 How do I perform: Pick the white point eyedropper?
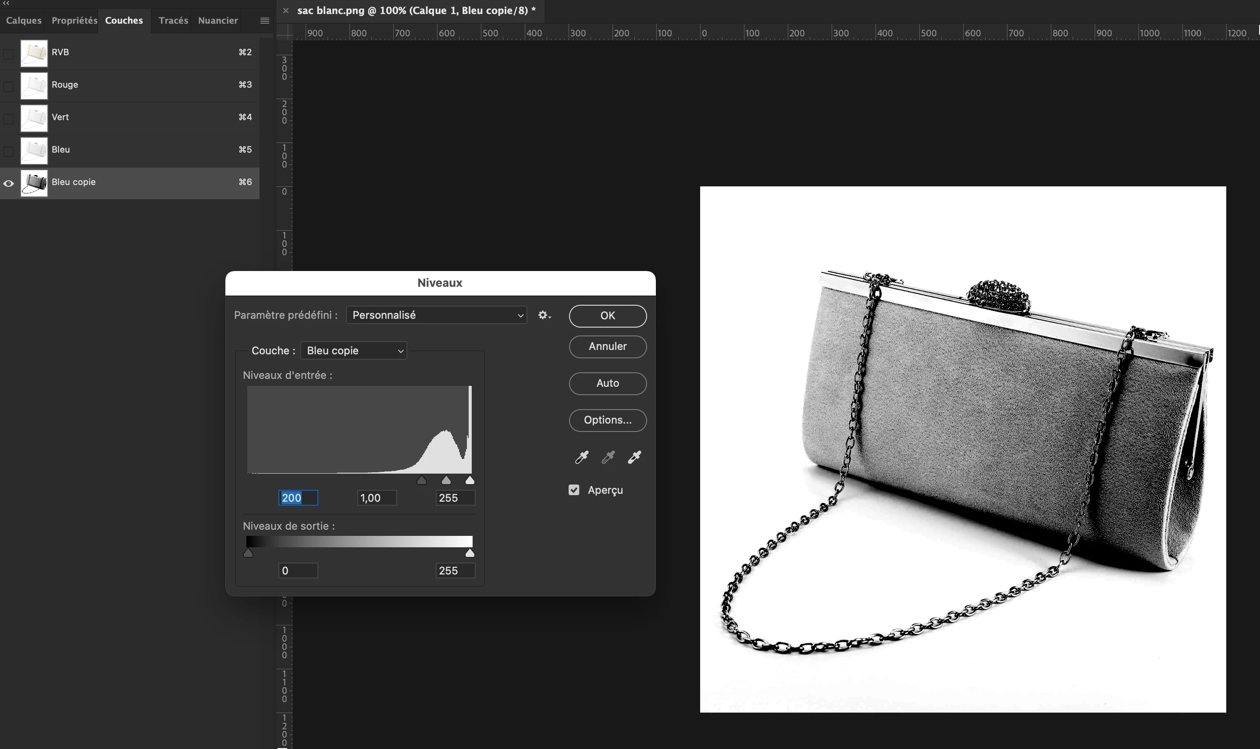[x=634, y=457]
